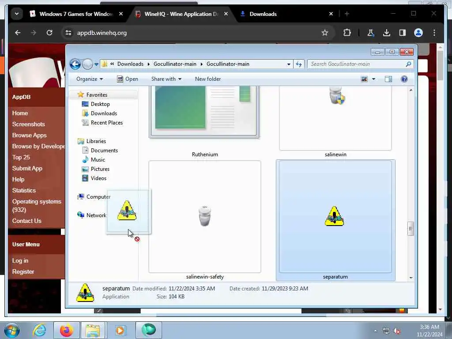Open the Share with menu

click(166, 79)
